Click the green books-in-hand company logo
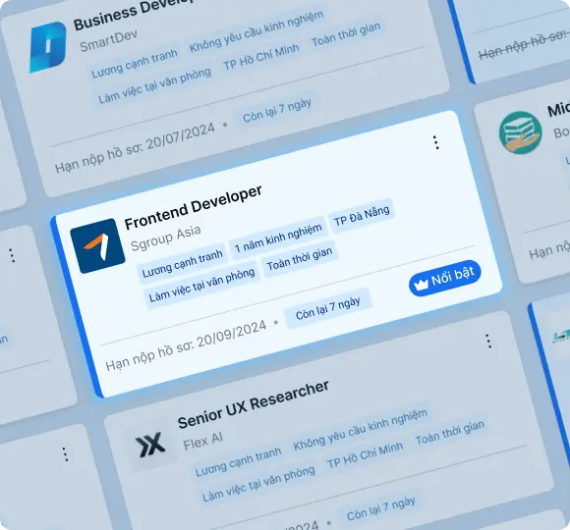 pos(520,132)
